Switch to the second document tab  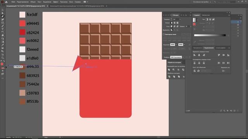[x=77, y=6]
